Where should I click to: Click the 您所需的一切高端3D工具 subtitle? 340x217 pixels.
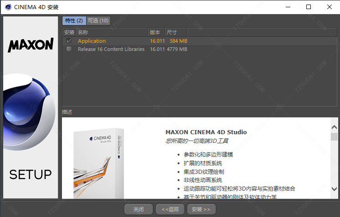click(x=197, y=141)
